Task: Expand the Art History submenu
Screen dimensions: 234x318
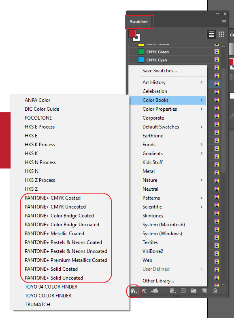Action: click(x=168, y=82)
